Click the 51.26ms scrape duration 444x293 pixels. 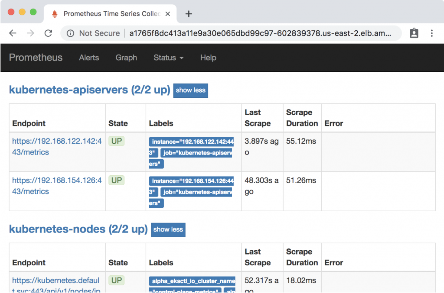pyautogui.click(x=301, y=180)
